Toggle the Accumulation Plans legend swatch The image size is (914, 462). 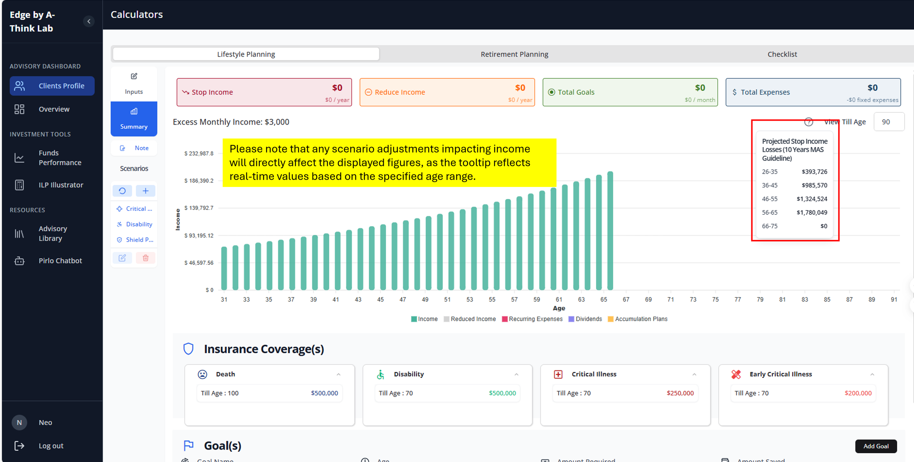(611, 319)
